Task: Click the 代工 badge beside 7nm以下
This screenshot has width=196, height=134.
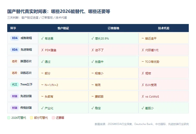Action: 15,85
